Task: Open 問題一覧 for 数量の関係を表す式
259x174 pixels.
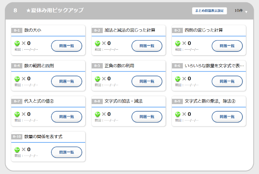Action: (66, 152)
